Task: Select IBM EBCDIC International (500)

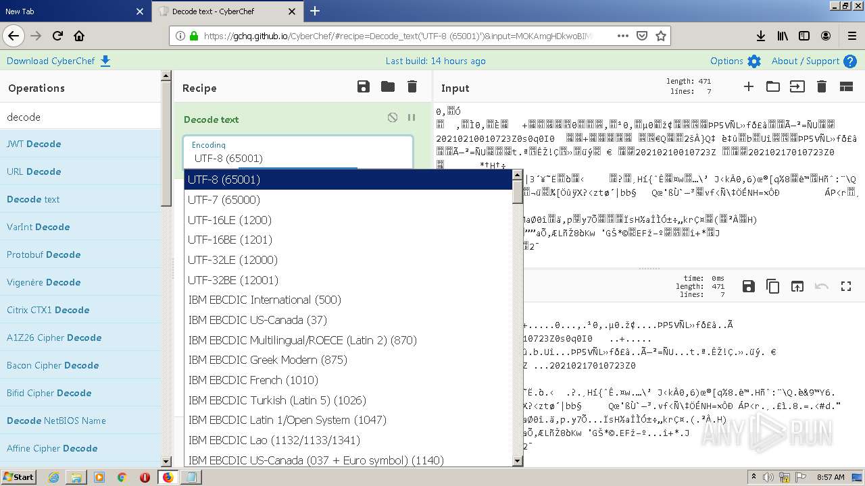Action: pos(349,300)
